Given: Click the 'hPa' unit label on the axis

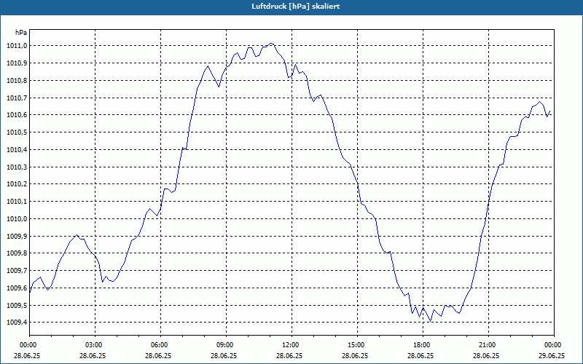Looking at the screenshot, I should tap(21, 33).
